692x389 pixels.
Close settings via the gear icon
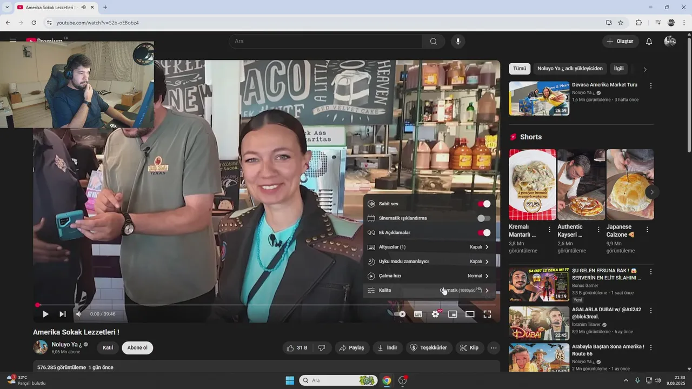pos(435,314)
